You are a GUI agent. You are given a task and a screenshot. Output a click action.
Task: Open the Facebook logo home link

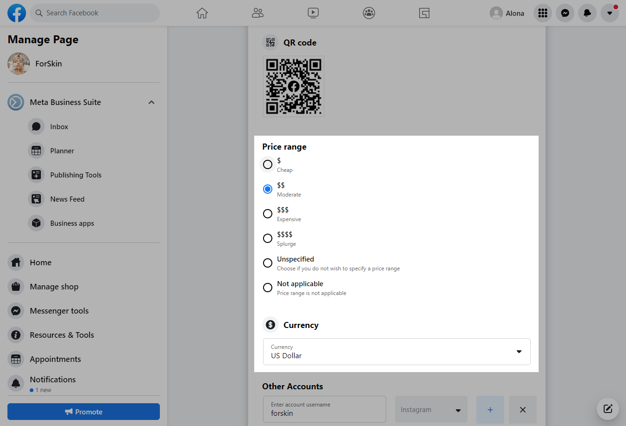click(x=17, y=13)
